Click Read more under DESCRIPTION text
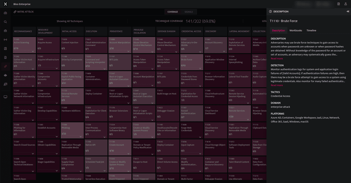This screenshot has width=351, height=183. click(277, 59)
